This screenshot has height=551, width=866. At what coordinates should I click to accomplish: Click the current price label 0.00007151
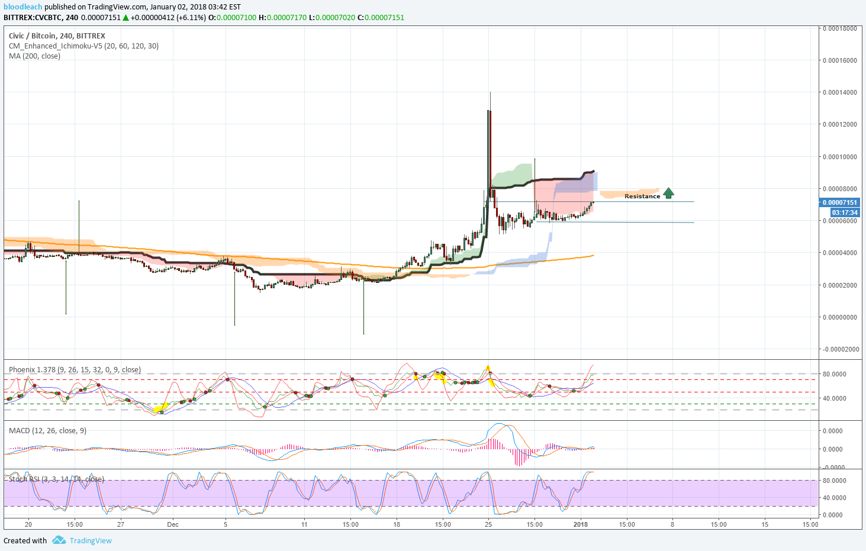click(x=839, y=202)
